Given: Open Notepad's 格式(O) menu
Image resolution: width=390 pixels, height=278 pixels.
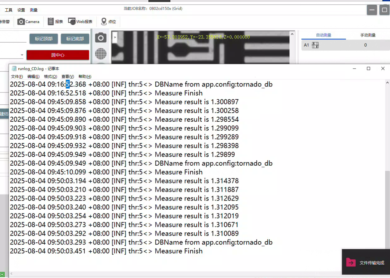Looking at the screenshot, I should 51,76.
